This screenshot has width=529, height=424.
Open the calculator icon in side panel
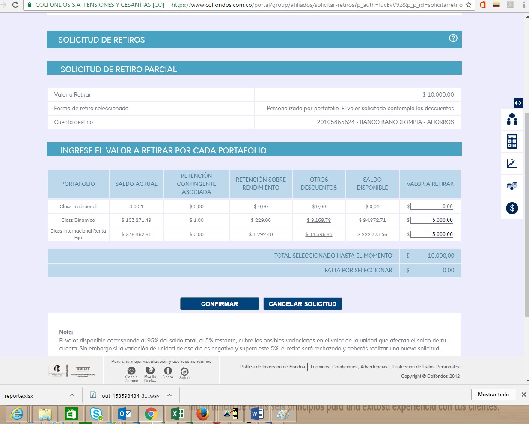tap(512, 141)
